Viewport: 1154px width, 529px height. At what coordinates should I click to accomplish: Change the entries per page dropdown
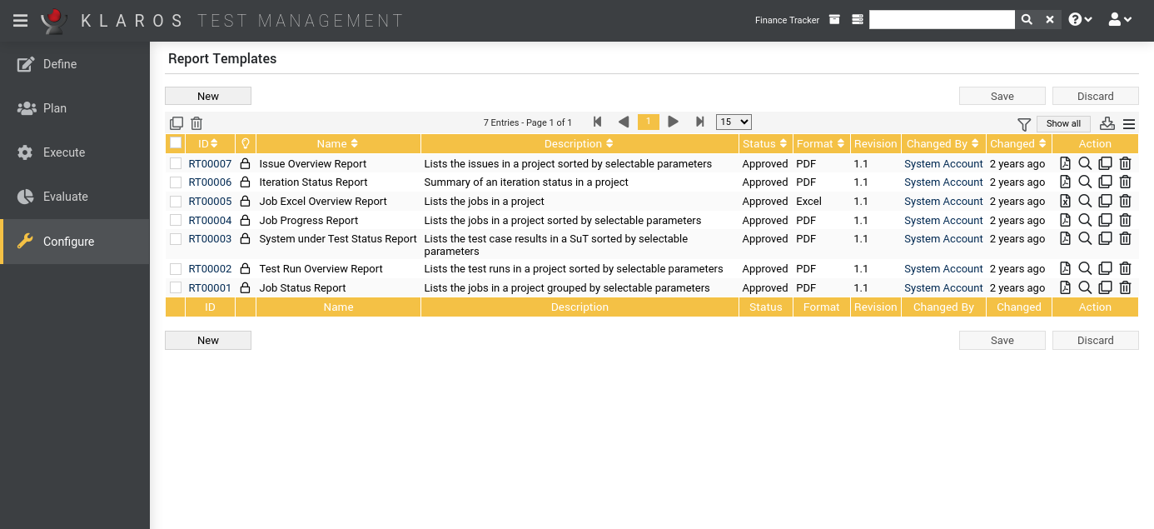[x=733, y=122]
